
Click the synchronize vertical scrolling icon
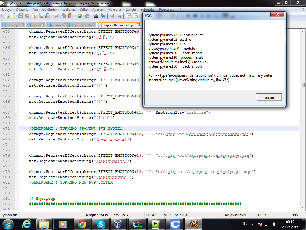(128, 16)
